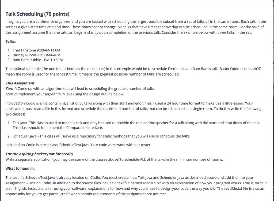Image resolution: width=274 pixels, height=201 pixels.
Task: Click the bold Note: text
Action: 224,69
